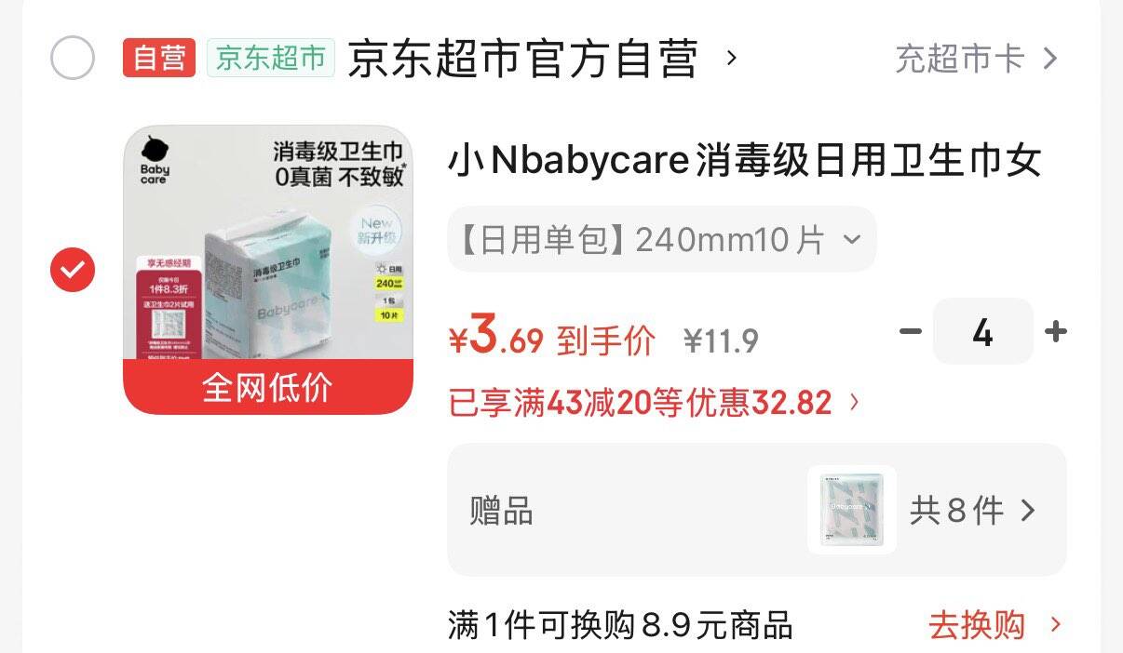The width and height of the screenshot is (1123, 653).
Task: Tap the green 京东超市 tag
Action: pos(271,58)
